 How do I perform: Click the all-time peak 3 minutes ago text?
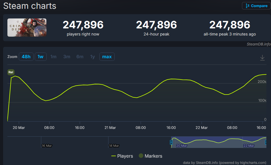click(x=230, y=34)
